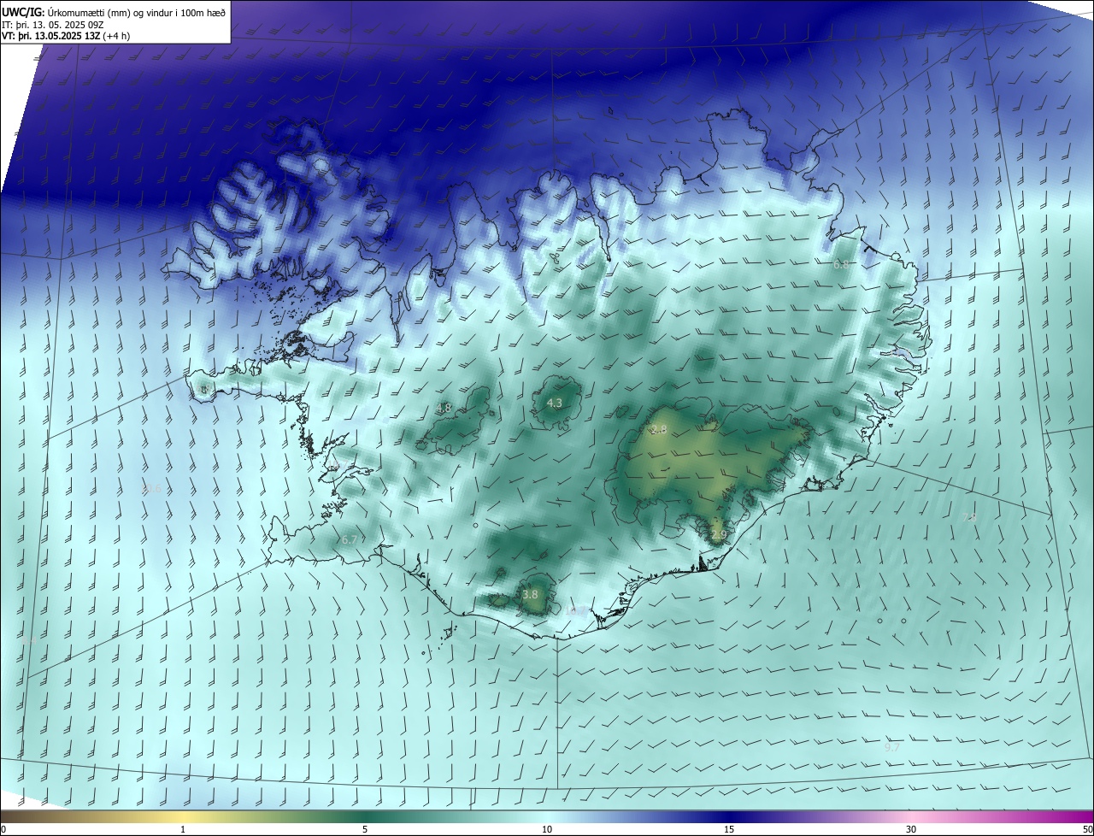The width and height of the screenshot is (1094, 836).
Task: Click the 50 tick on the color scale
Action: 1086,829
